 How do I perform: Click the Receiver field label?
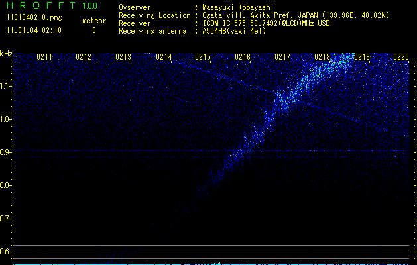135,23
